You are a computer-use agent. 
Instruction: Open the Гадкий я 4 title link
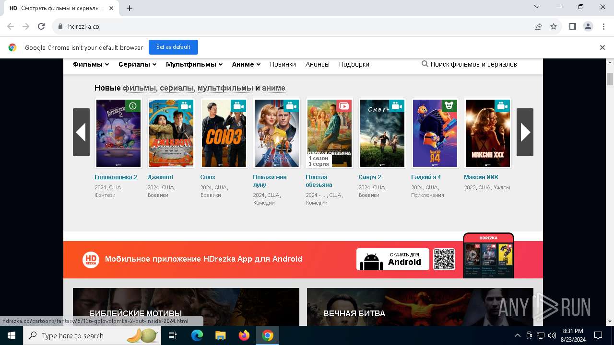(426, 177)
